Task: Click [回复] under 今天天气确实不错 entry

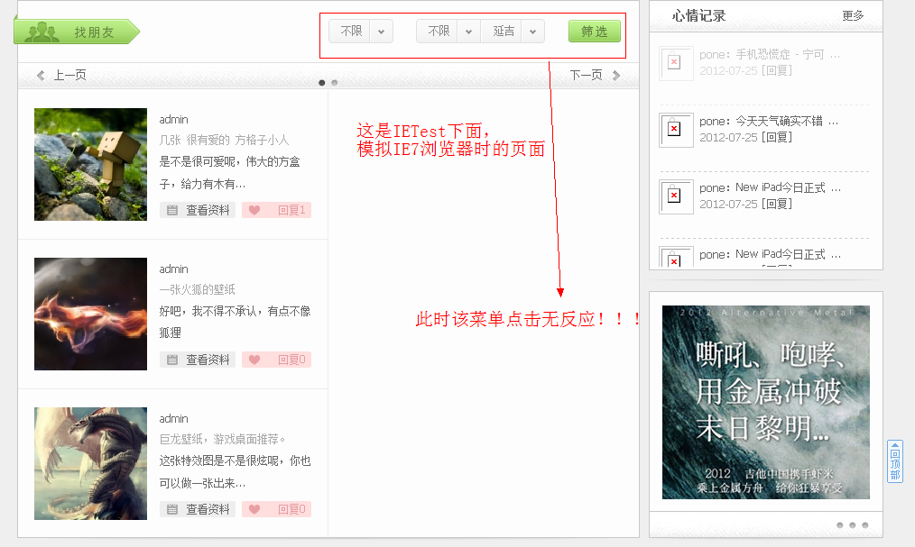Action: 777,138
